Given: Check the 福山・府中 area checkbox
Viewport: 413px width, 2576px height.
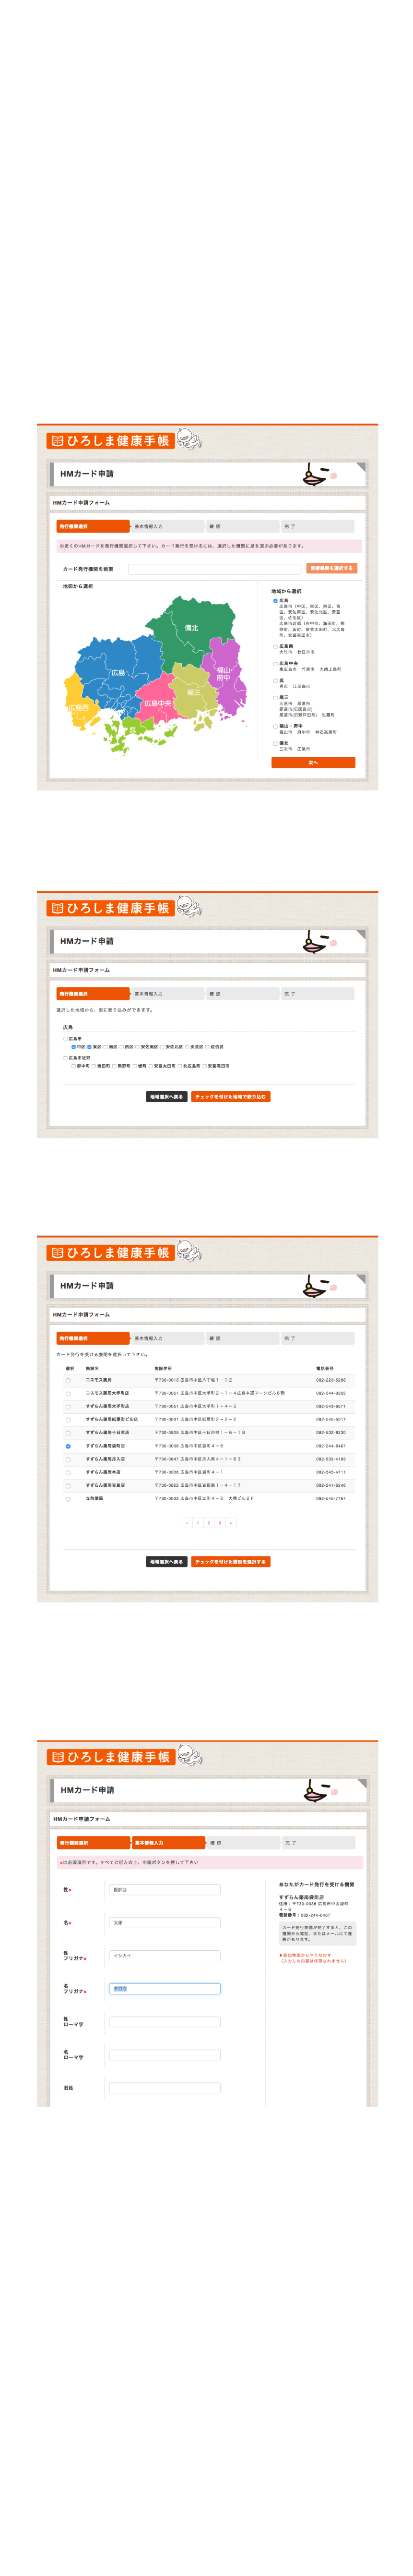Looking at the screenshot, I should (275, 727).
